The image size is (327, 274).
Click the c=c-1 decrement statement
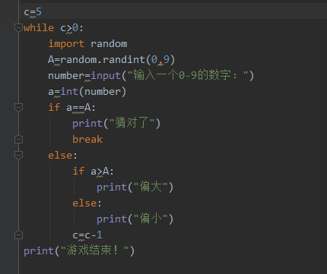[x=87, y=235]
